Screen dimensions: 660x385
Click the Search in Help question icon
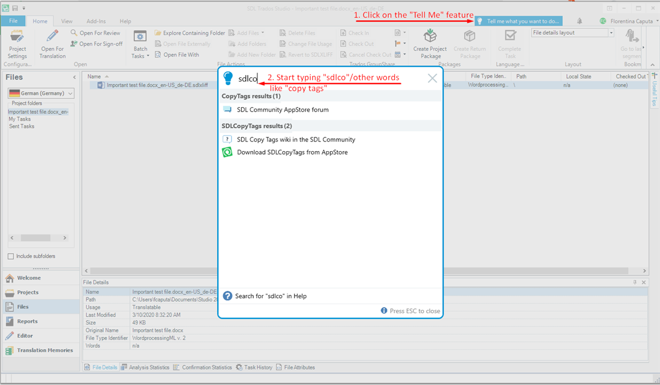227,296
